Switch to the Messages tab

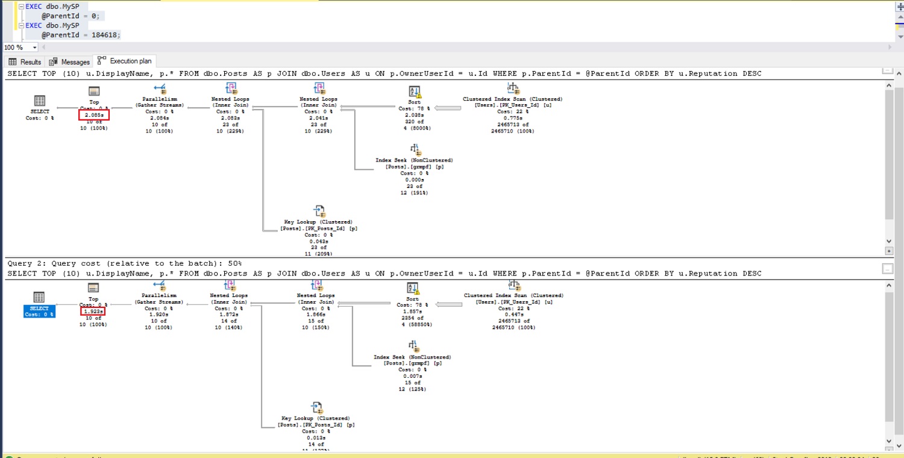click(69, 61)
